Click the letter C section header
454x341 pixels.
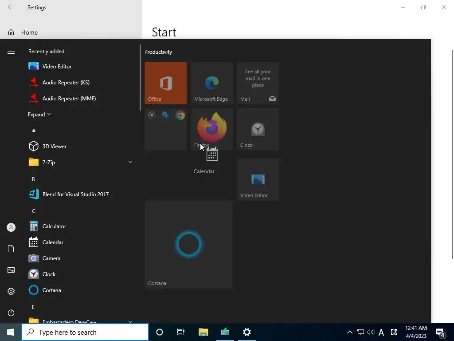[x=34, y=211]
